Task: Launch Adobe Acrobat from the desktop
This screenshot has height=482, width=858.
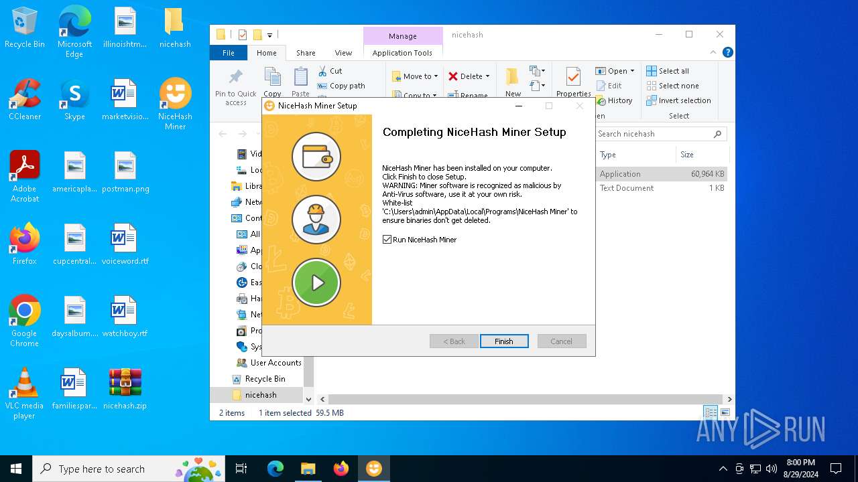Action: (25, 176)
